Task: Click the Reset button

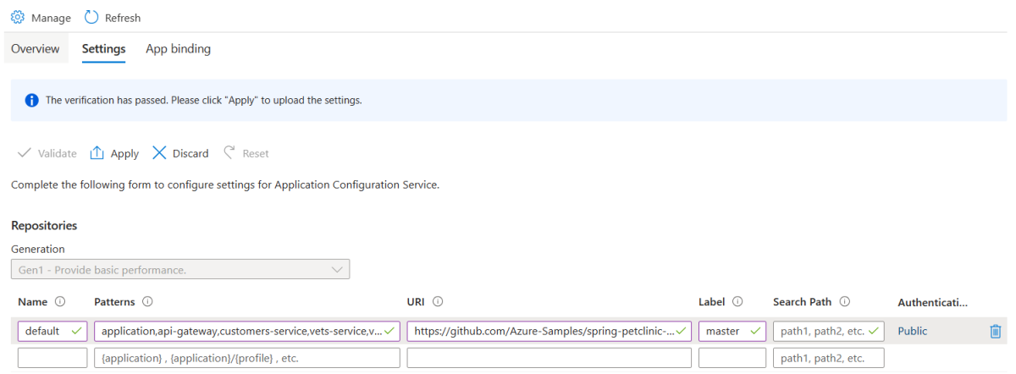Action: (x=246, y=153)
